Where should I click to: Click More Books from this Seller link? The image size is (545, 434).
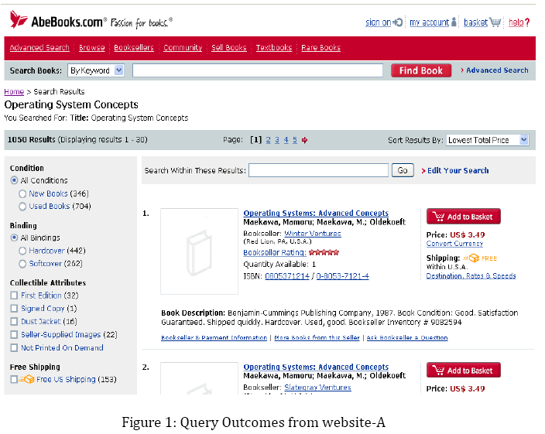coord(317,337)
